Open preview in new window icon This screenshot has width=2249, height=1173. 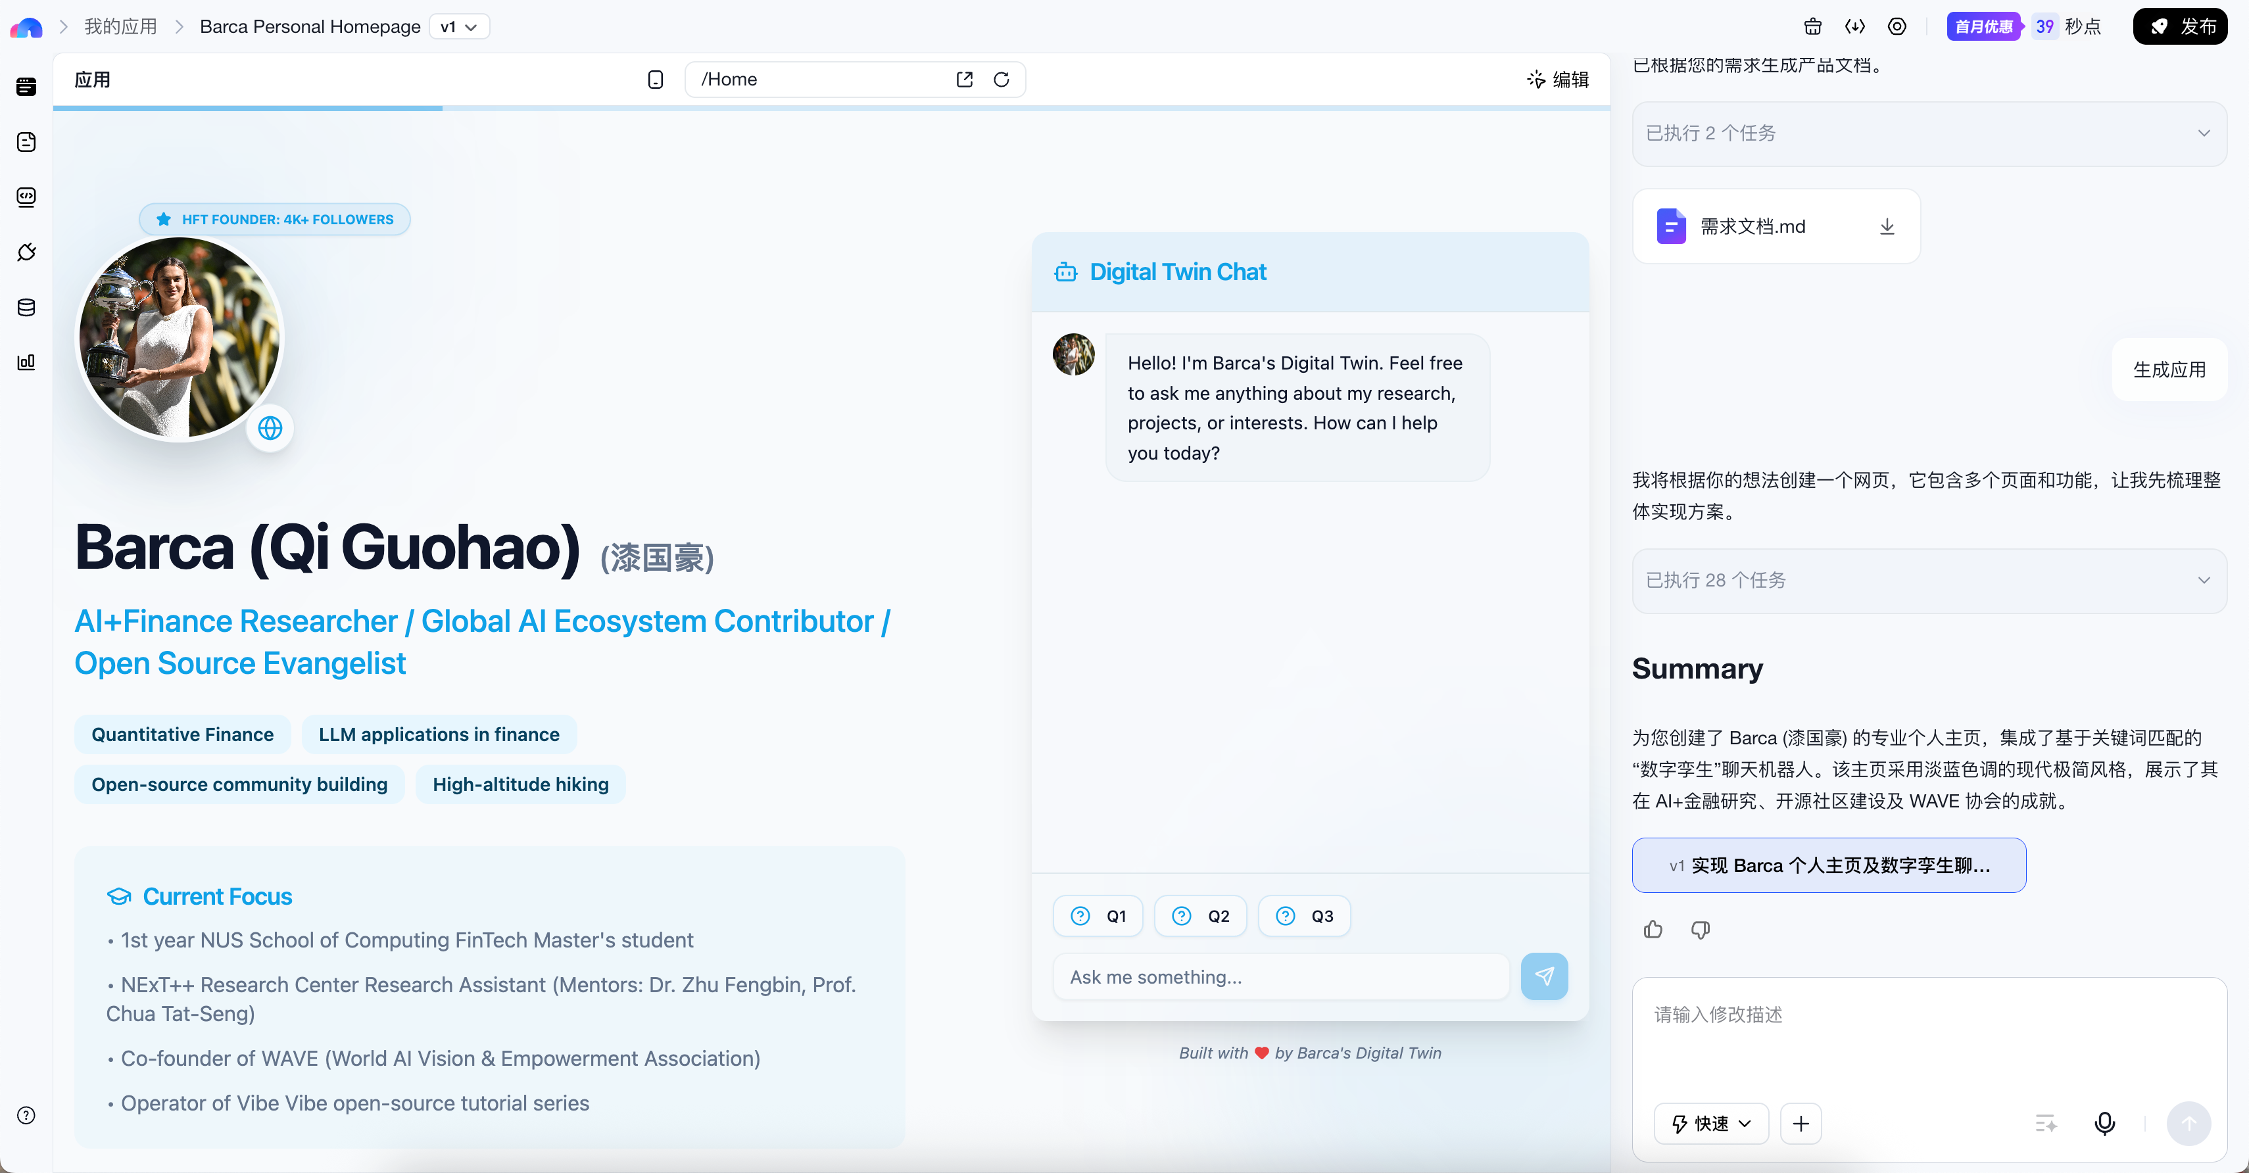tap(964, 80)
